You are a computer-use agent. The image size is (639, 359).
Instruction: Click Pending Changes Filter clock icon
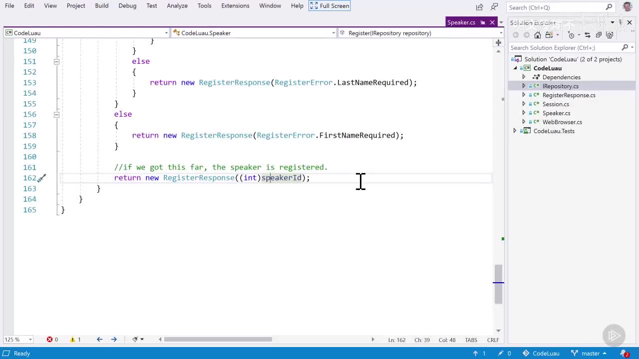coord(571,35)
